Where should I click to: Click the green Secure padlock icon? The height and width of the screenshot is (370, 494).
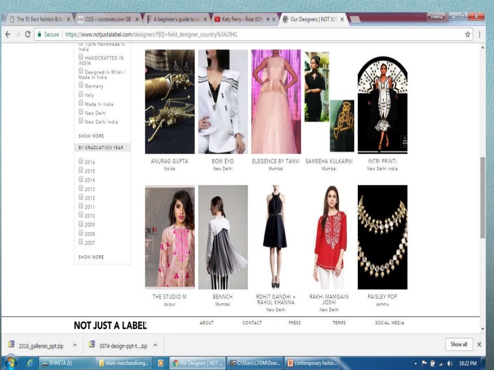(x=40, y=34)
